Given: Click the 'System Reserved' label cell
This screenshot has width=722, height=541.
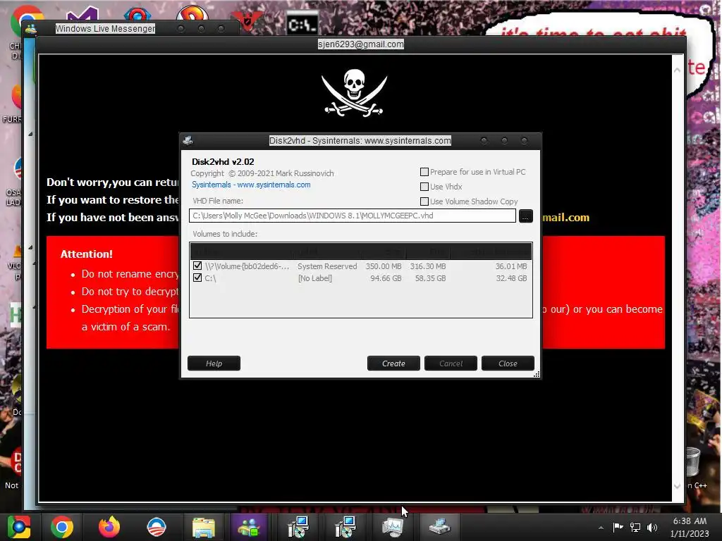Looking at the screenshot, I should coord(327,266).
